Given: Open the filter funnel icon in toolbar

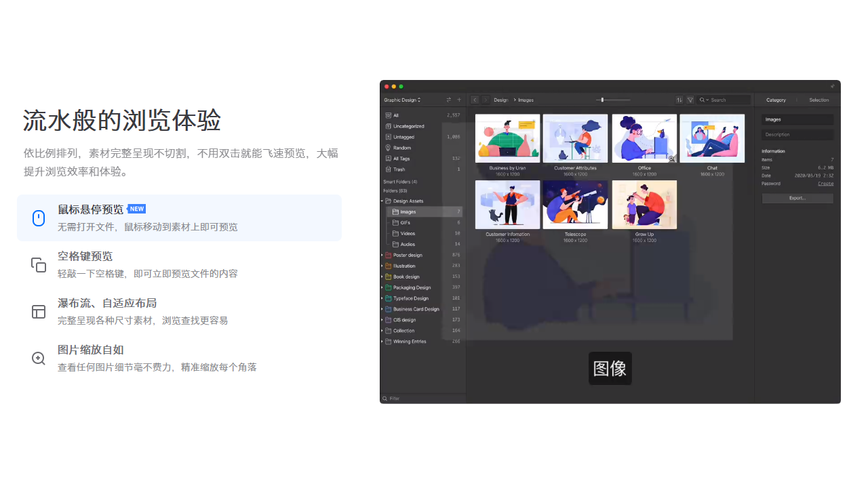Looking at the screenshot, I should tap(690, 100).
